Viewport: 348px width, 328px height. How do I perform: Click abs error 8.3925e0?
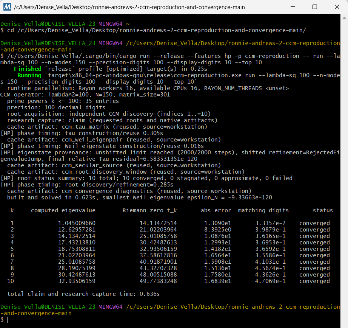pos(217,229)
